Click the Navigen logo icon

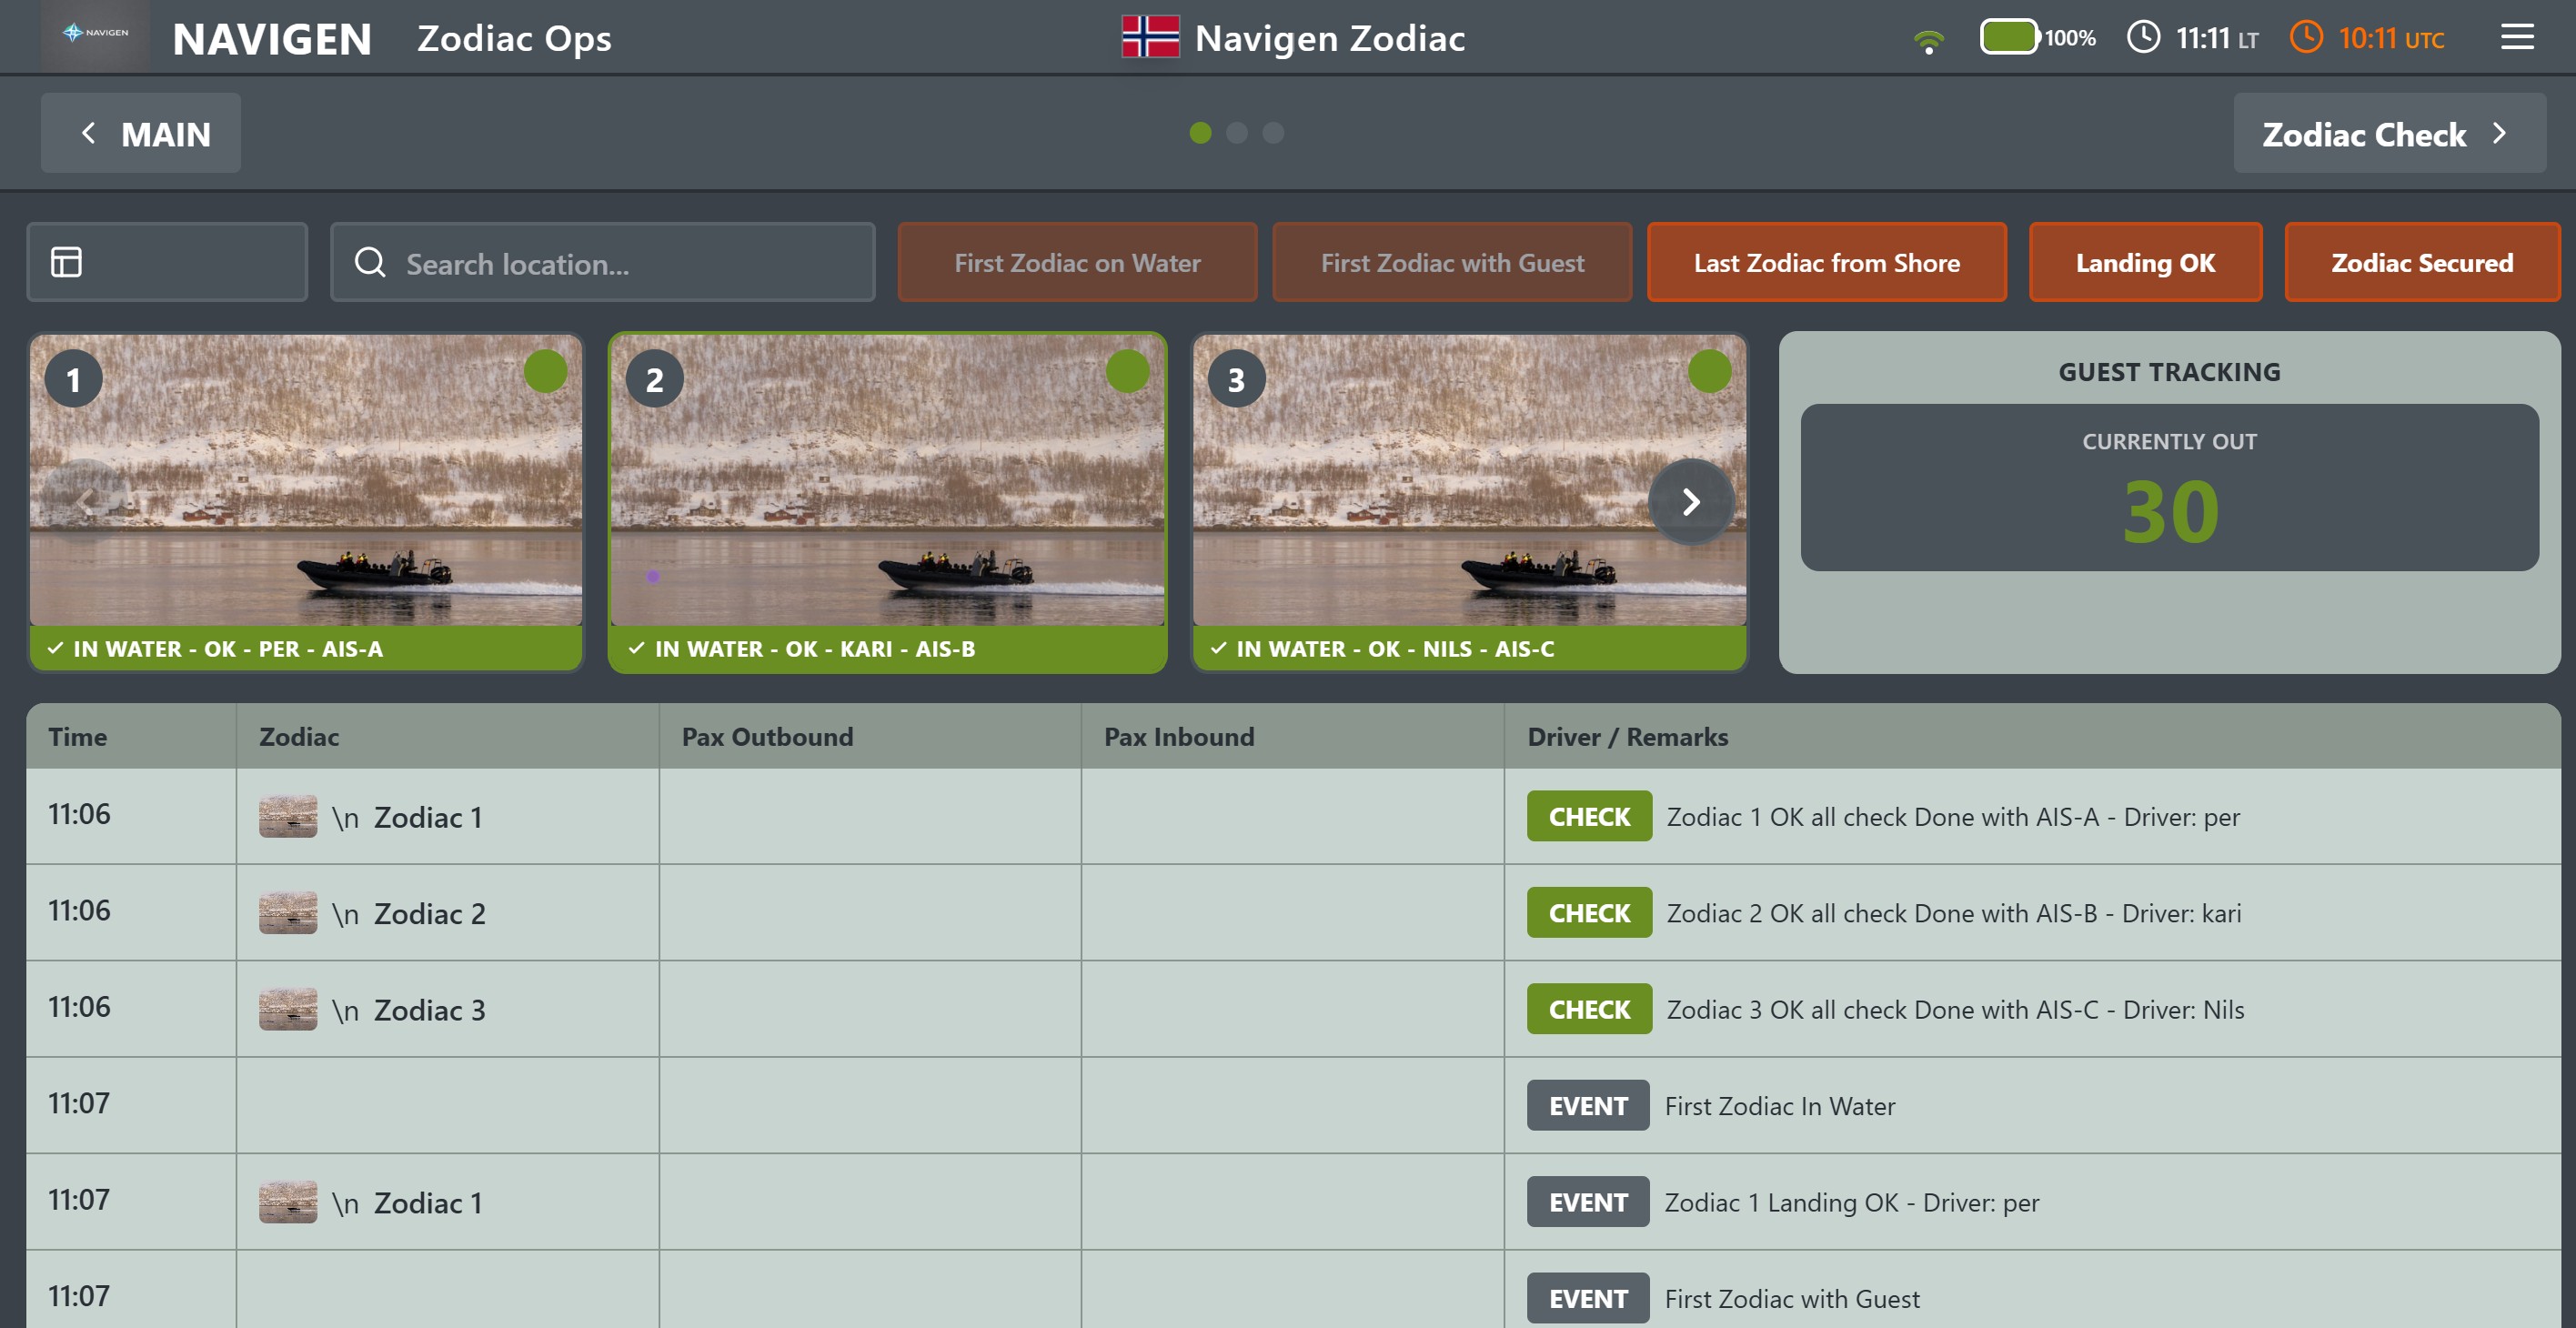(95, 34)
